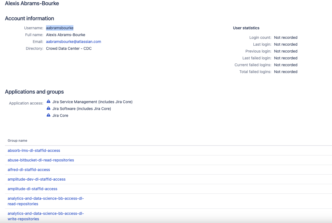Click the Directory: field label
This screenshot has height=223, width=332.
click(x=35, y=48)
